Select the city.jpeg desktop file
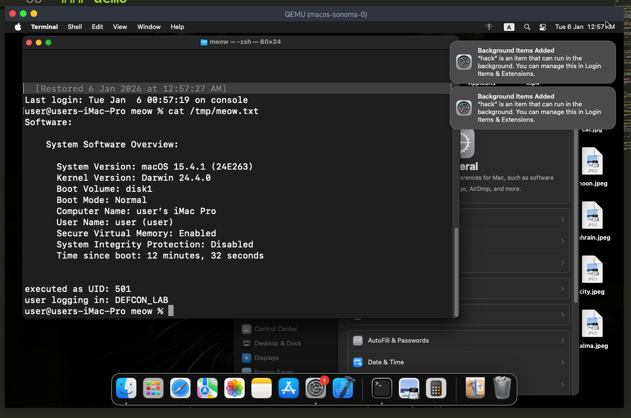The width and height of the screenshot is (631, 418). click(x=592, y=270)
